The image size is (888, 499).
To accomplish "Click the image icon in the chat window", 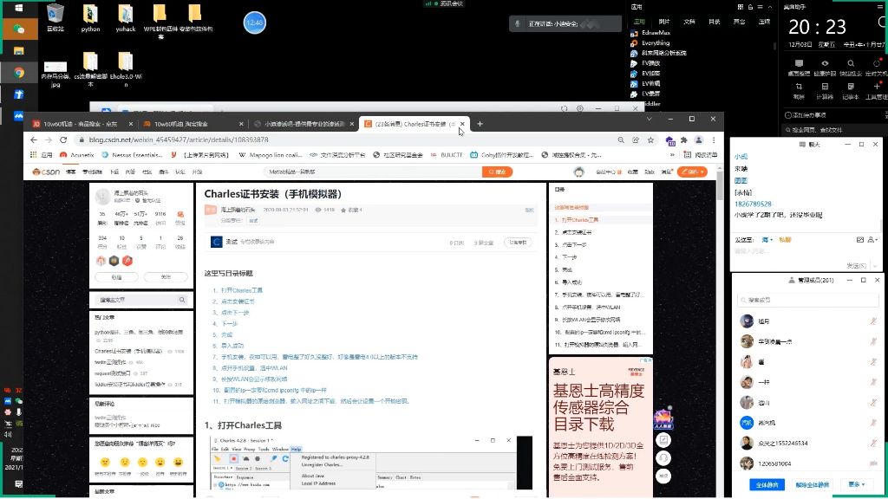I will click(859, 240).
